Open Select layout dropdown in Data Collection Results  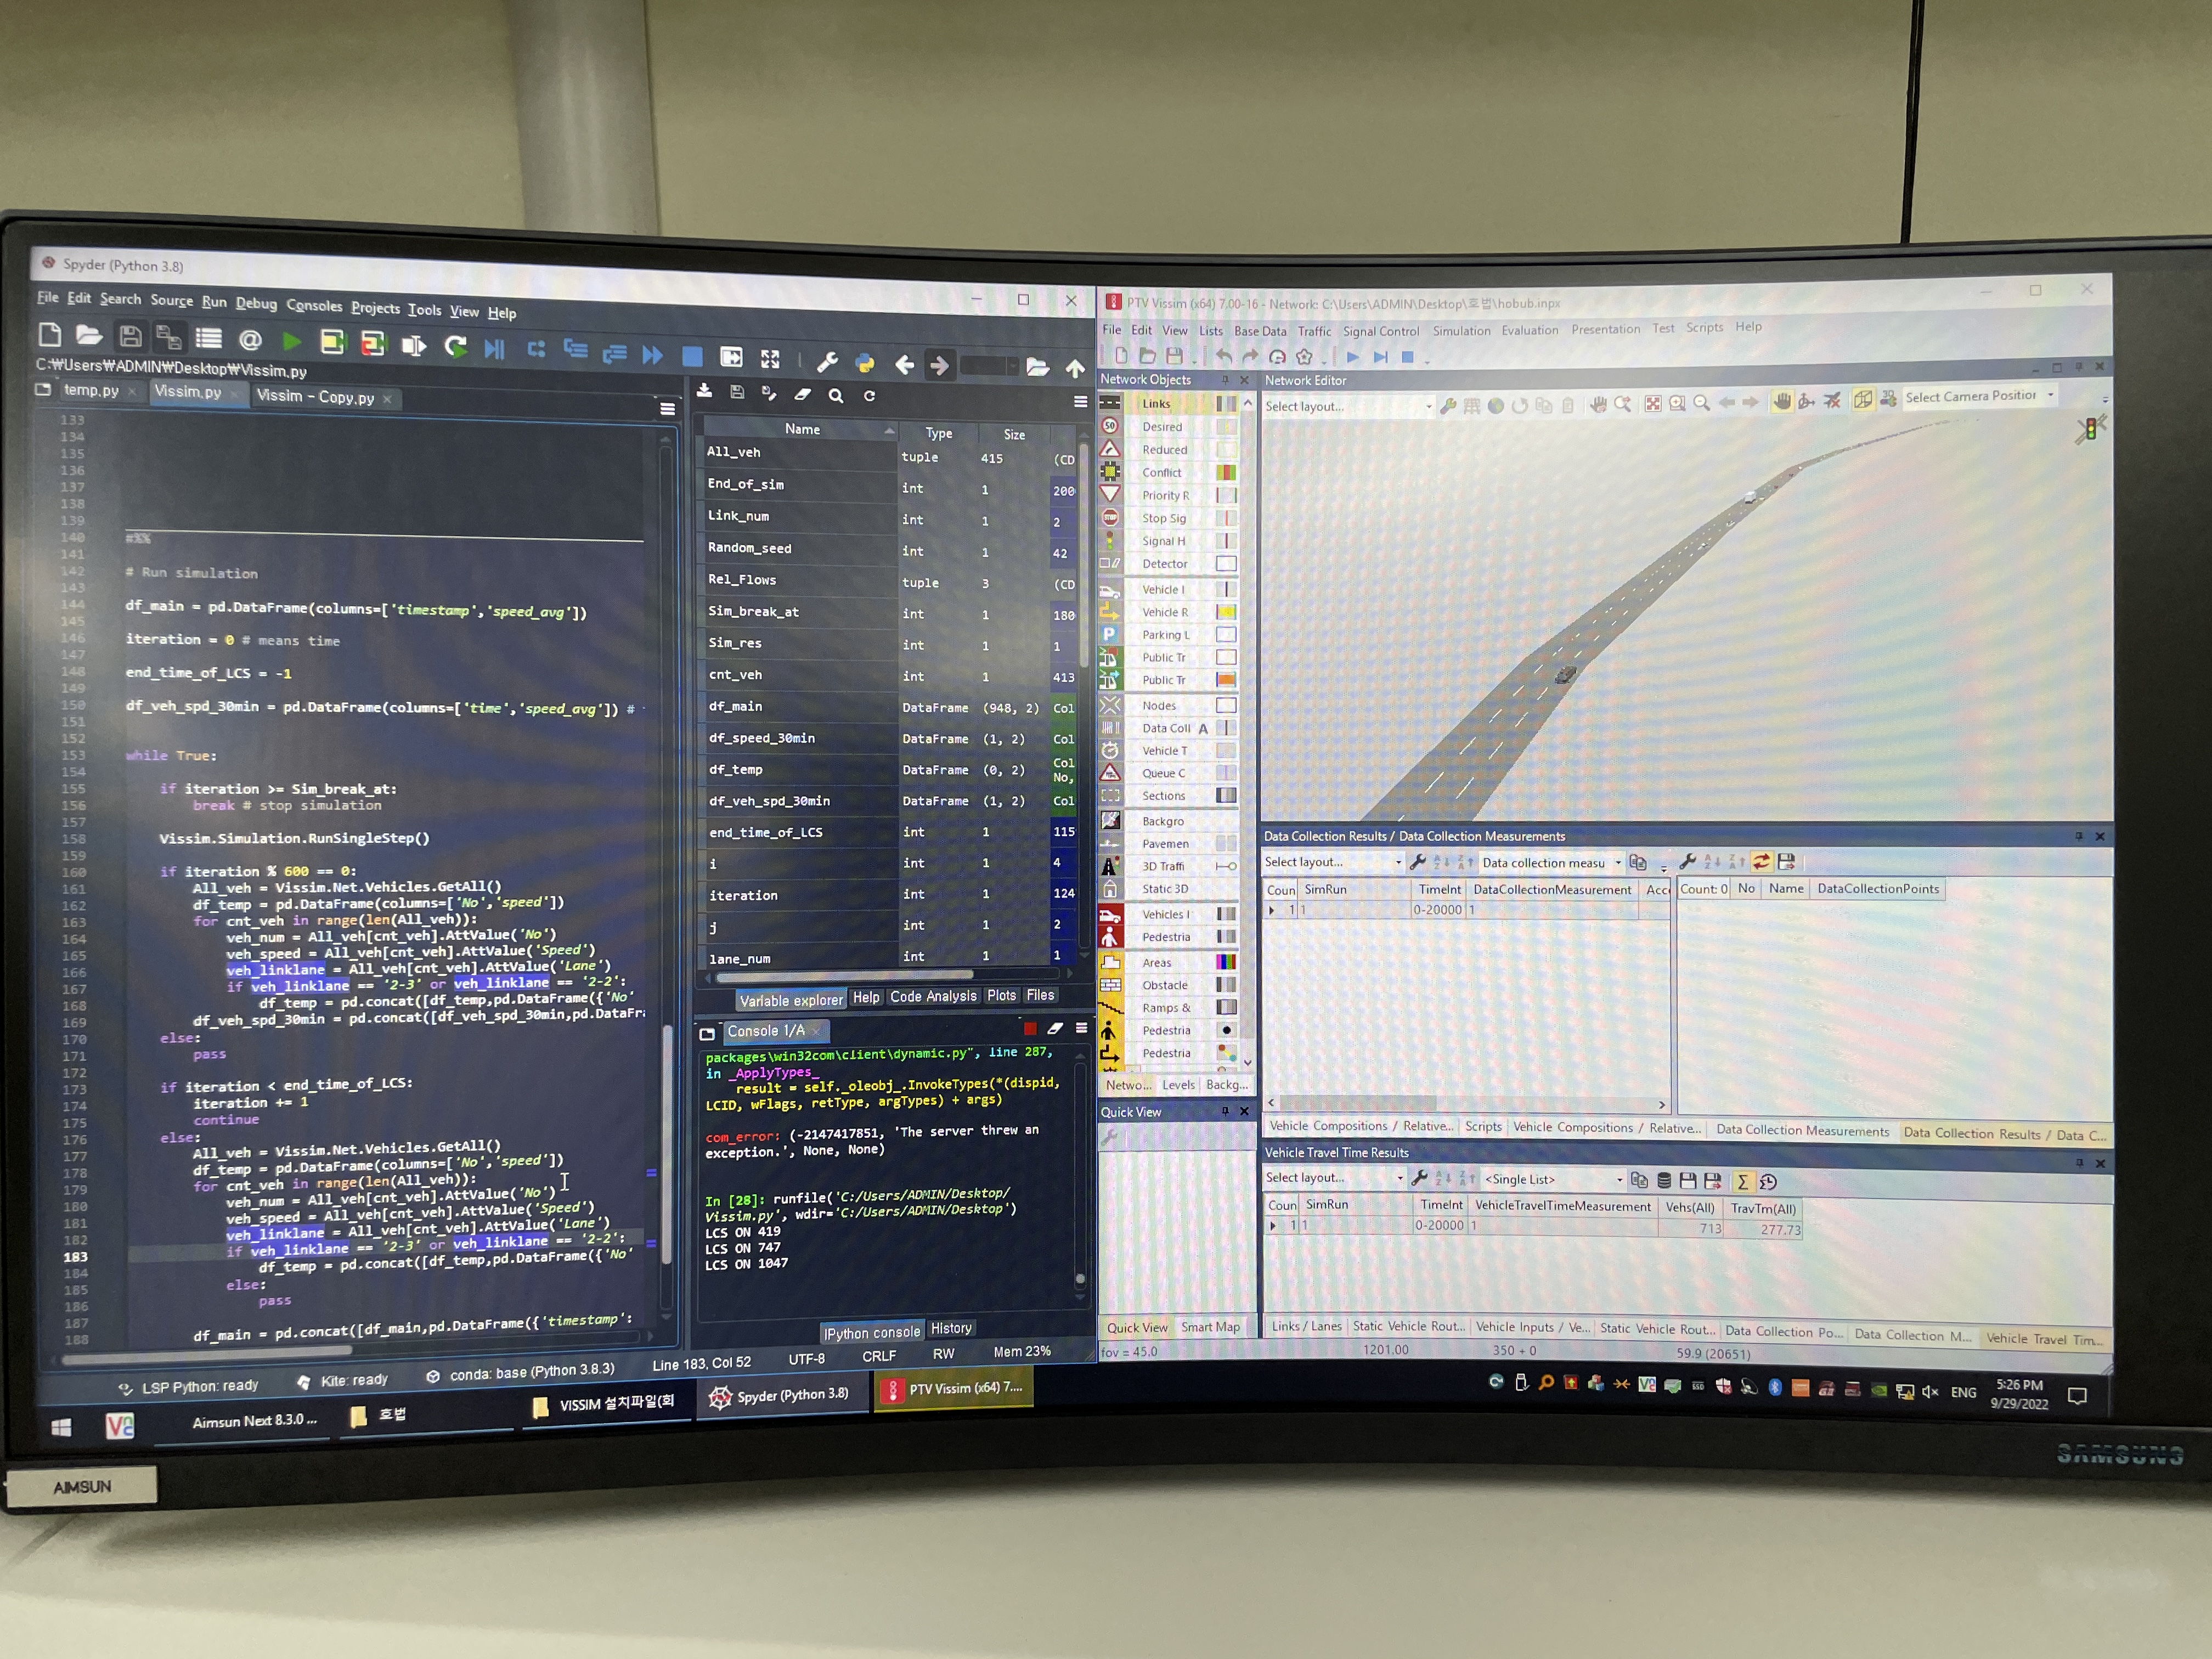pos(1333,862)
